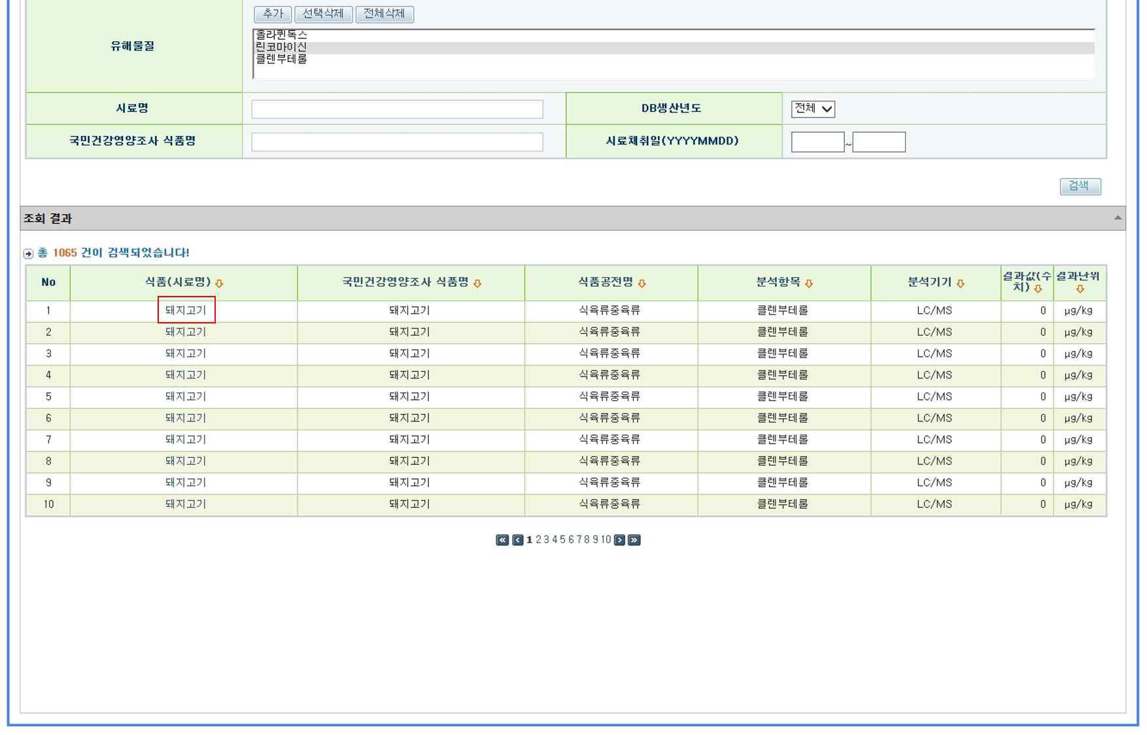The image size is (1147, 735).
Task: Open the DB생산년도 전체 dropdown
Action: tap(813, 108)
